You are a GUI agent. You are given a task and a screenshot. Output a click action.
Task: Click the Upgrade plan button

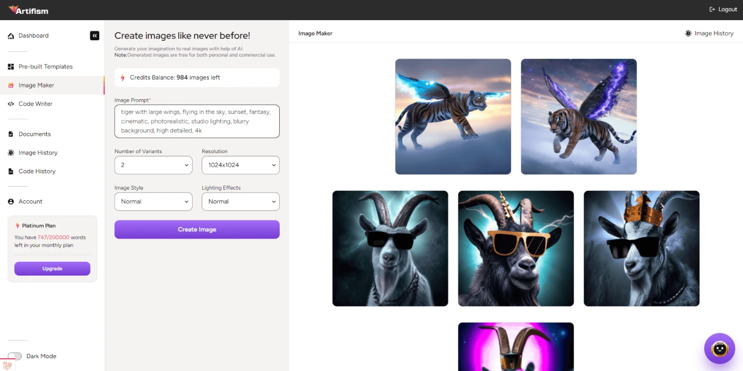tap(52, 269)
